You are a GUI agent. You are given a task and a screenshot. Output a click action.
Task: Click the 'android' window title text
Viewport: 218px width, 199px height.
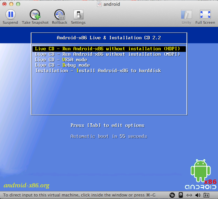point(112,4)
